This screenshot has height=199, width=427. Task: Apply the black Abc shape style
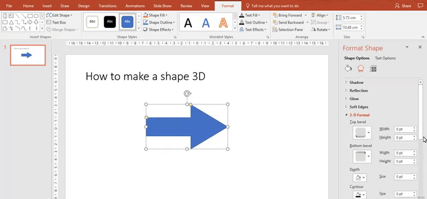click(x=110, y=22)
